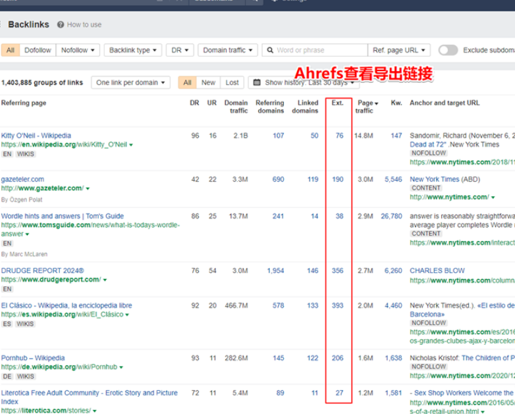
Task: Select the All filter tab at top left
Action: 11,50
